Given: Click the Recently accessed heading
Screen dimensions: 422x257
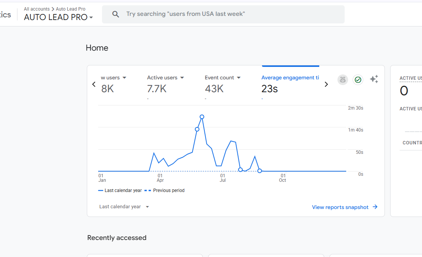Looking at the screenshot, I should click(x=117, y=238).
